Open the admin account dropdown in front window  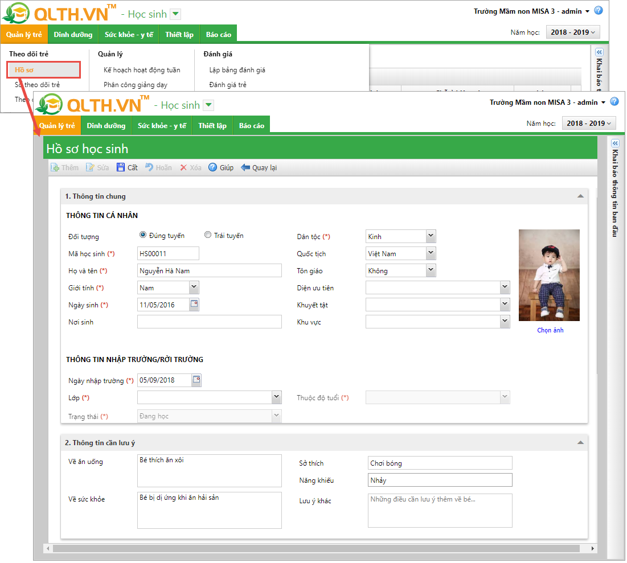click(x=604, y=102)
